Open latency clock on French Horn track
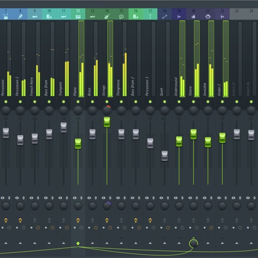This screenshot has height=258, width=258. point(38,228)
